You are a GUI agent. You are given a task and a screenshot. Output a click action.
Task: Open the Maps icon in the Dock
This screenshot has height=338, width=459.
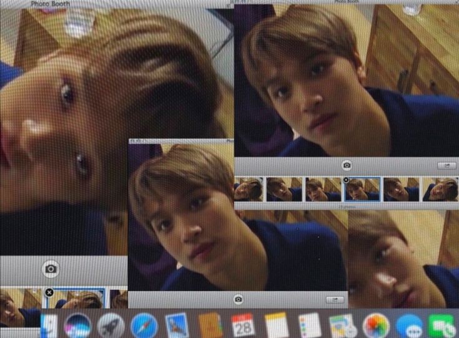(x=342, y=326)
